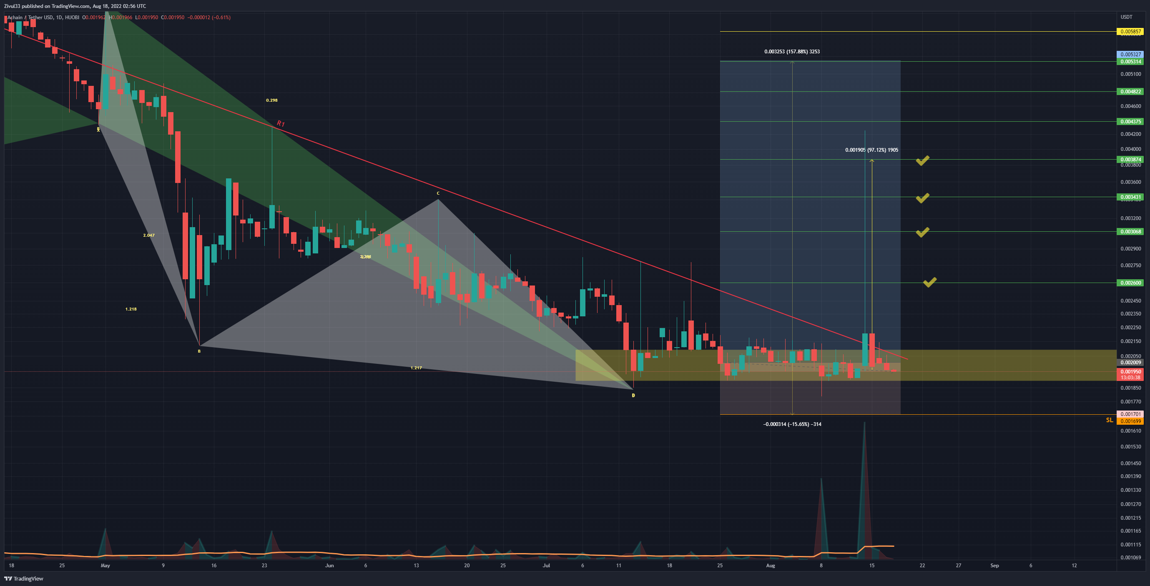The image size is (1150, 586).
Task: Click the 2.047 ratio label
Action: (149, 235)
